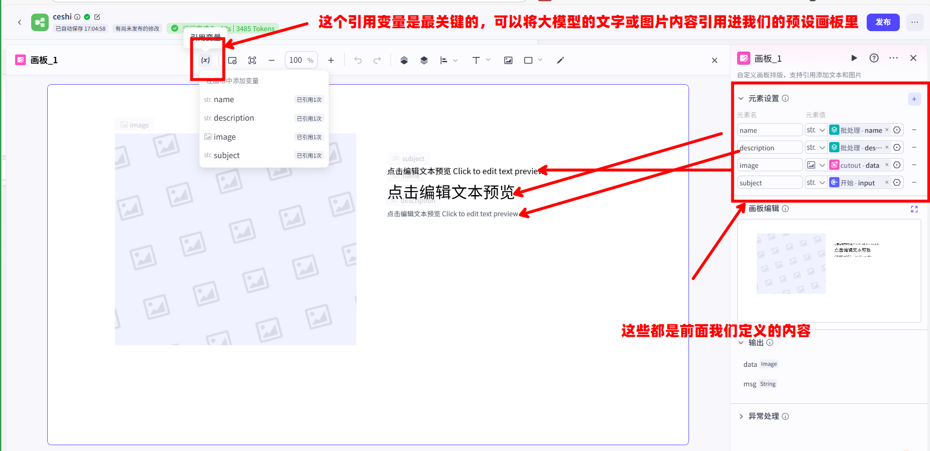The width and height of the screenshot is (930, 451).
Task: Click the bring layer to front icon
Action: (404, 60)
